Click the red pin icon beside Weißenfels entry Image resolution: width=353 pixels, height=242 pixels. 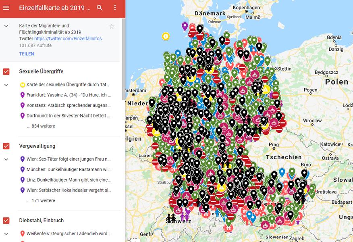tap(22, 234)
